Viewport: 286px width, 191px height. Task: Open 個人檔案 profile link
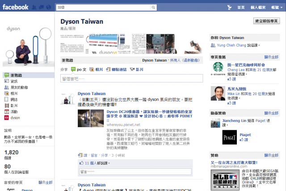coord(258,8)
